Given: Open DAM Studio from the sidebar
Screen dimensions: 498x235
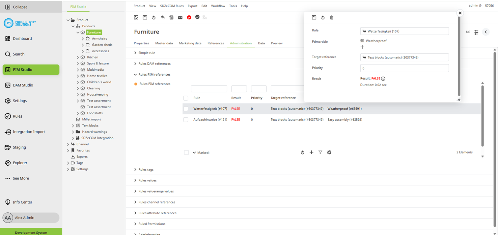Looking at the screenshot, I should (x=23, y=85).
